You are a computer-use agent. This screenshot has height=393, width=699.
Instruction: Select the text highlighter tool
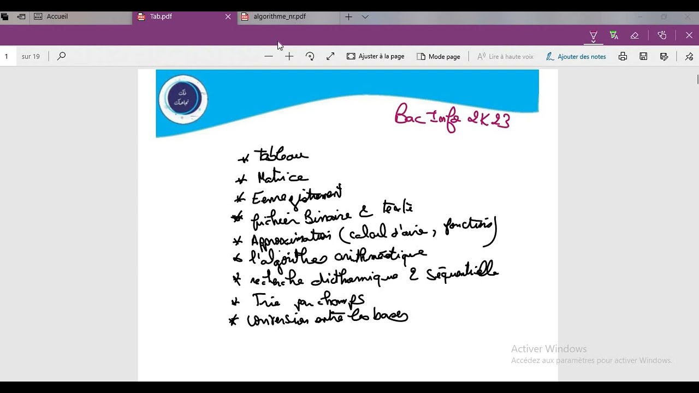pos(614,35)
